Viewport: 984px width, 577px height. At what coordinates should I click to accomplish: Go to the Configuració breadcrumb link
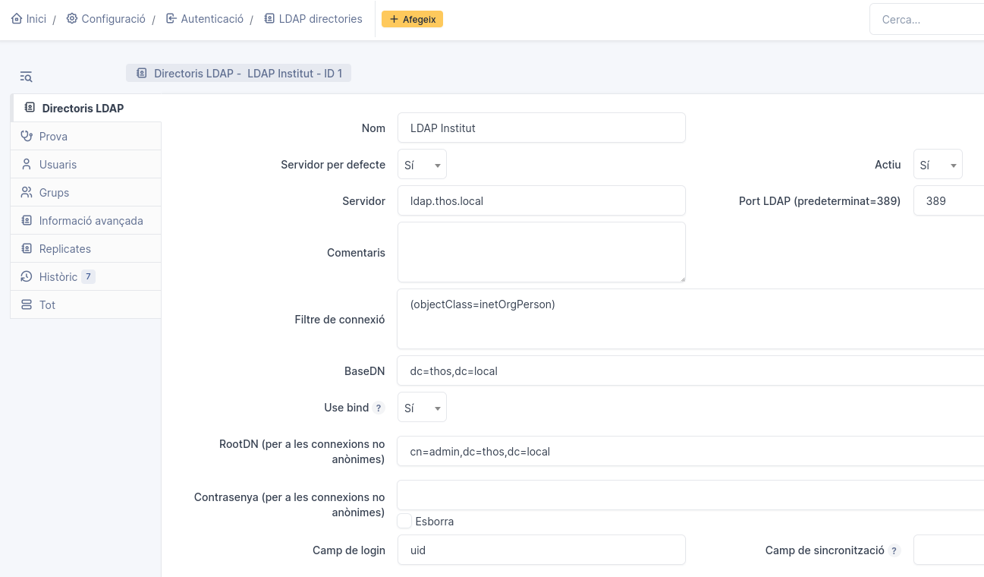(105, 19)
